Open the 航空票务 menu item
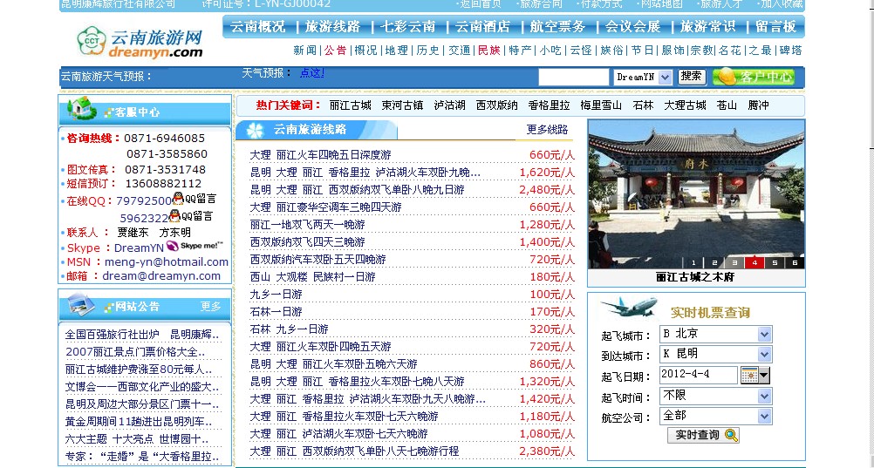This screenshot has width=874, height=468. pos(558,27)
